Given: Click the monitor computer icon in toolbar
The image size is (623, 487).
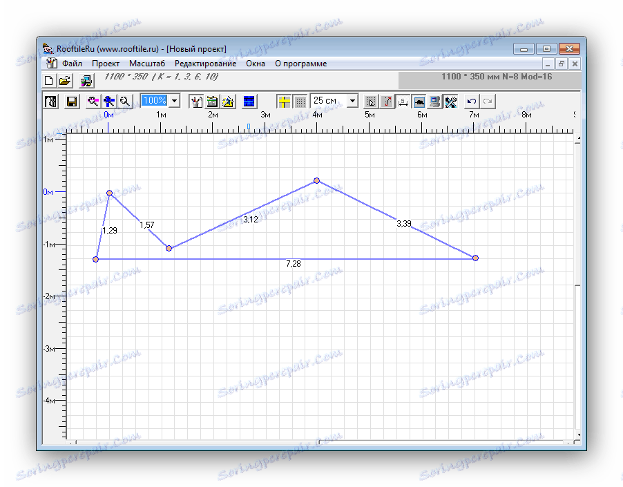Looking at the screenshot, I should point(435,102).
